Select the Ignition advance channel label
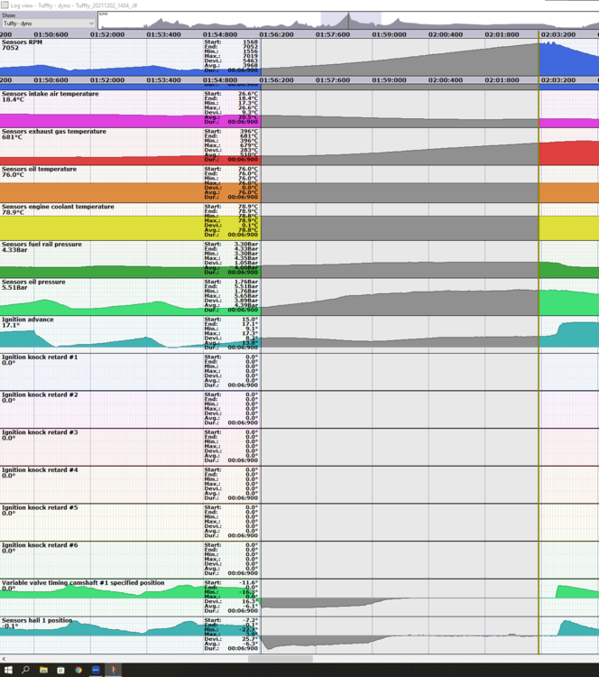This screenshot has width=599, height=677. 28,319
